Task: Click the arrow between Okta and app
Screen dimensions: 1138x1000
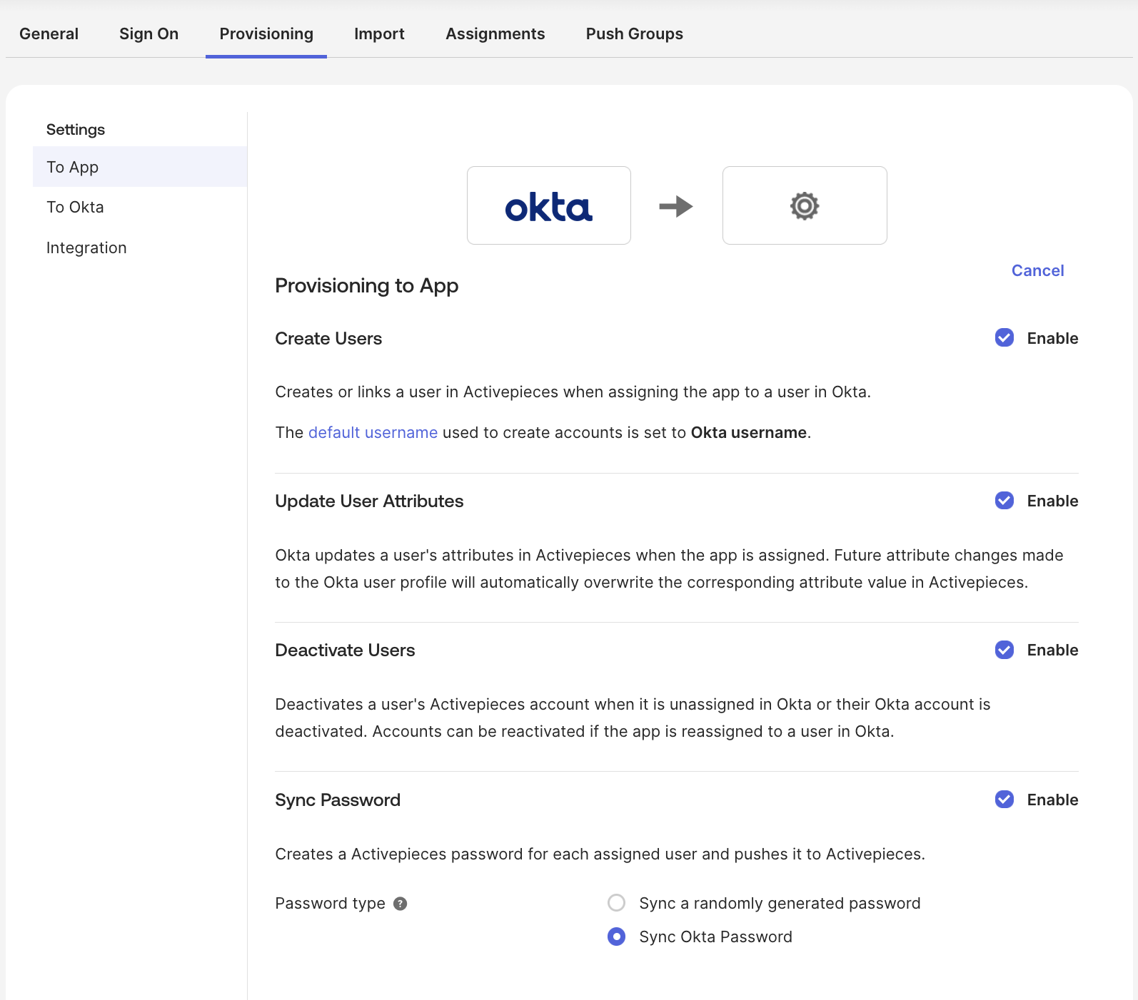Action: 676,206
